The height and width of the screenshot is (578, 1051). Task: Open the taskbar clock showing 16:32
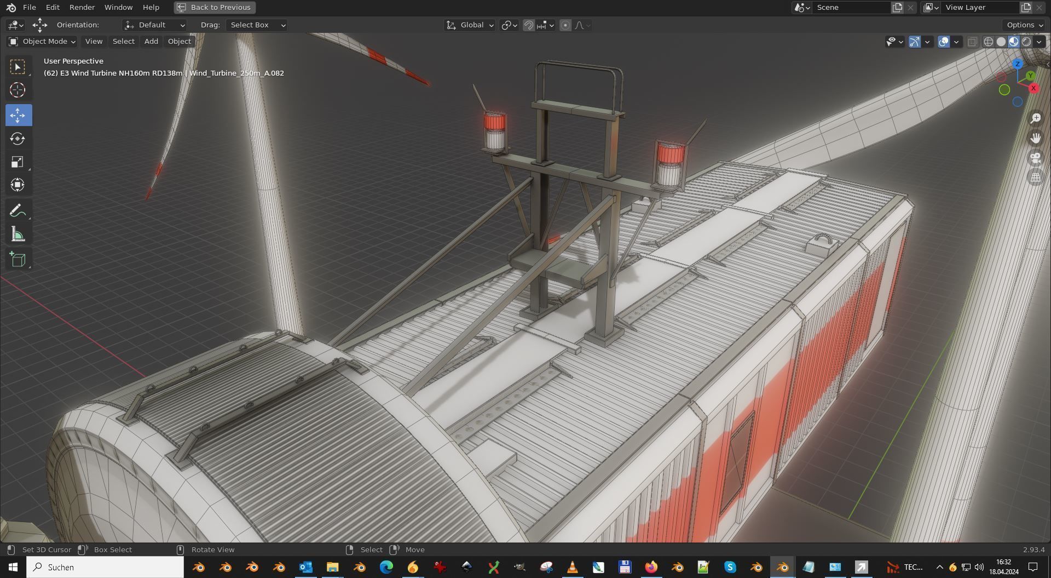click(1003, 567)
